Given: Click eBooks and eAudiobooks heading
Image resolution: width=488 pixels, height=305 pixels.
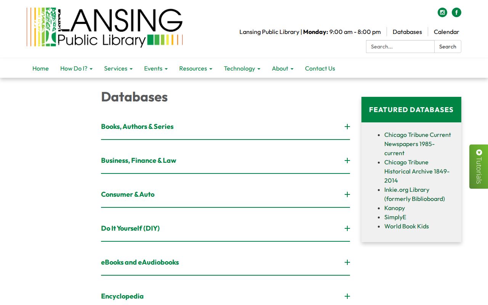Looking at the screenshot, I should click(x=140, y=262).
